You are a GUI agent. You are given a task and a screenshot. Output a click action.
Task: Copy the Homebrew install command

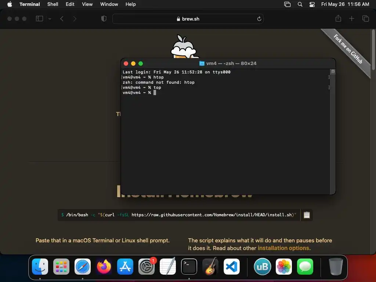tap(307, 215)
